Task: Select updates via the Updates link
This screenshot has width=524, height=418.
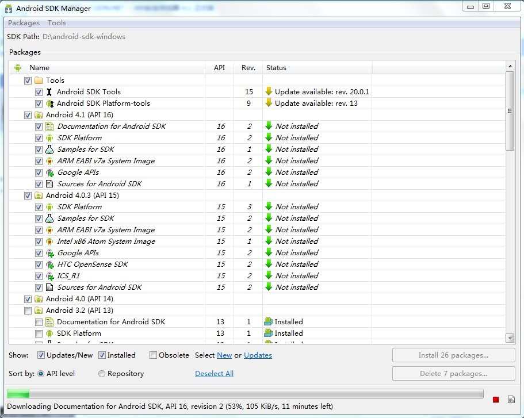Action: click(258, 355)
